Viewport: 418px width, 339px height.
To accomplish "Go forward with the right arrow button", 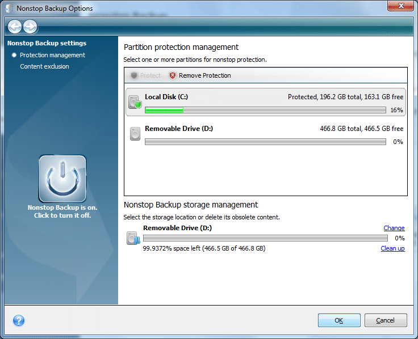I will (30, 27).
